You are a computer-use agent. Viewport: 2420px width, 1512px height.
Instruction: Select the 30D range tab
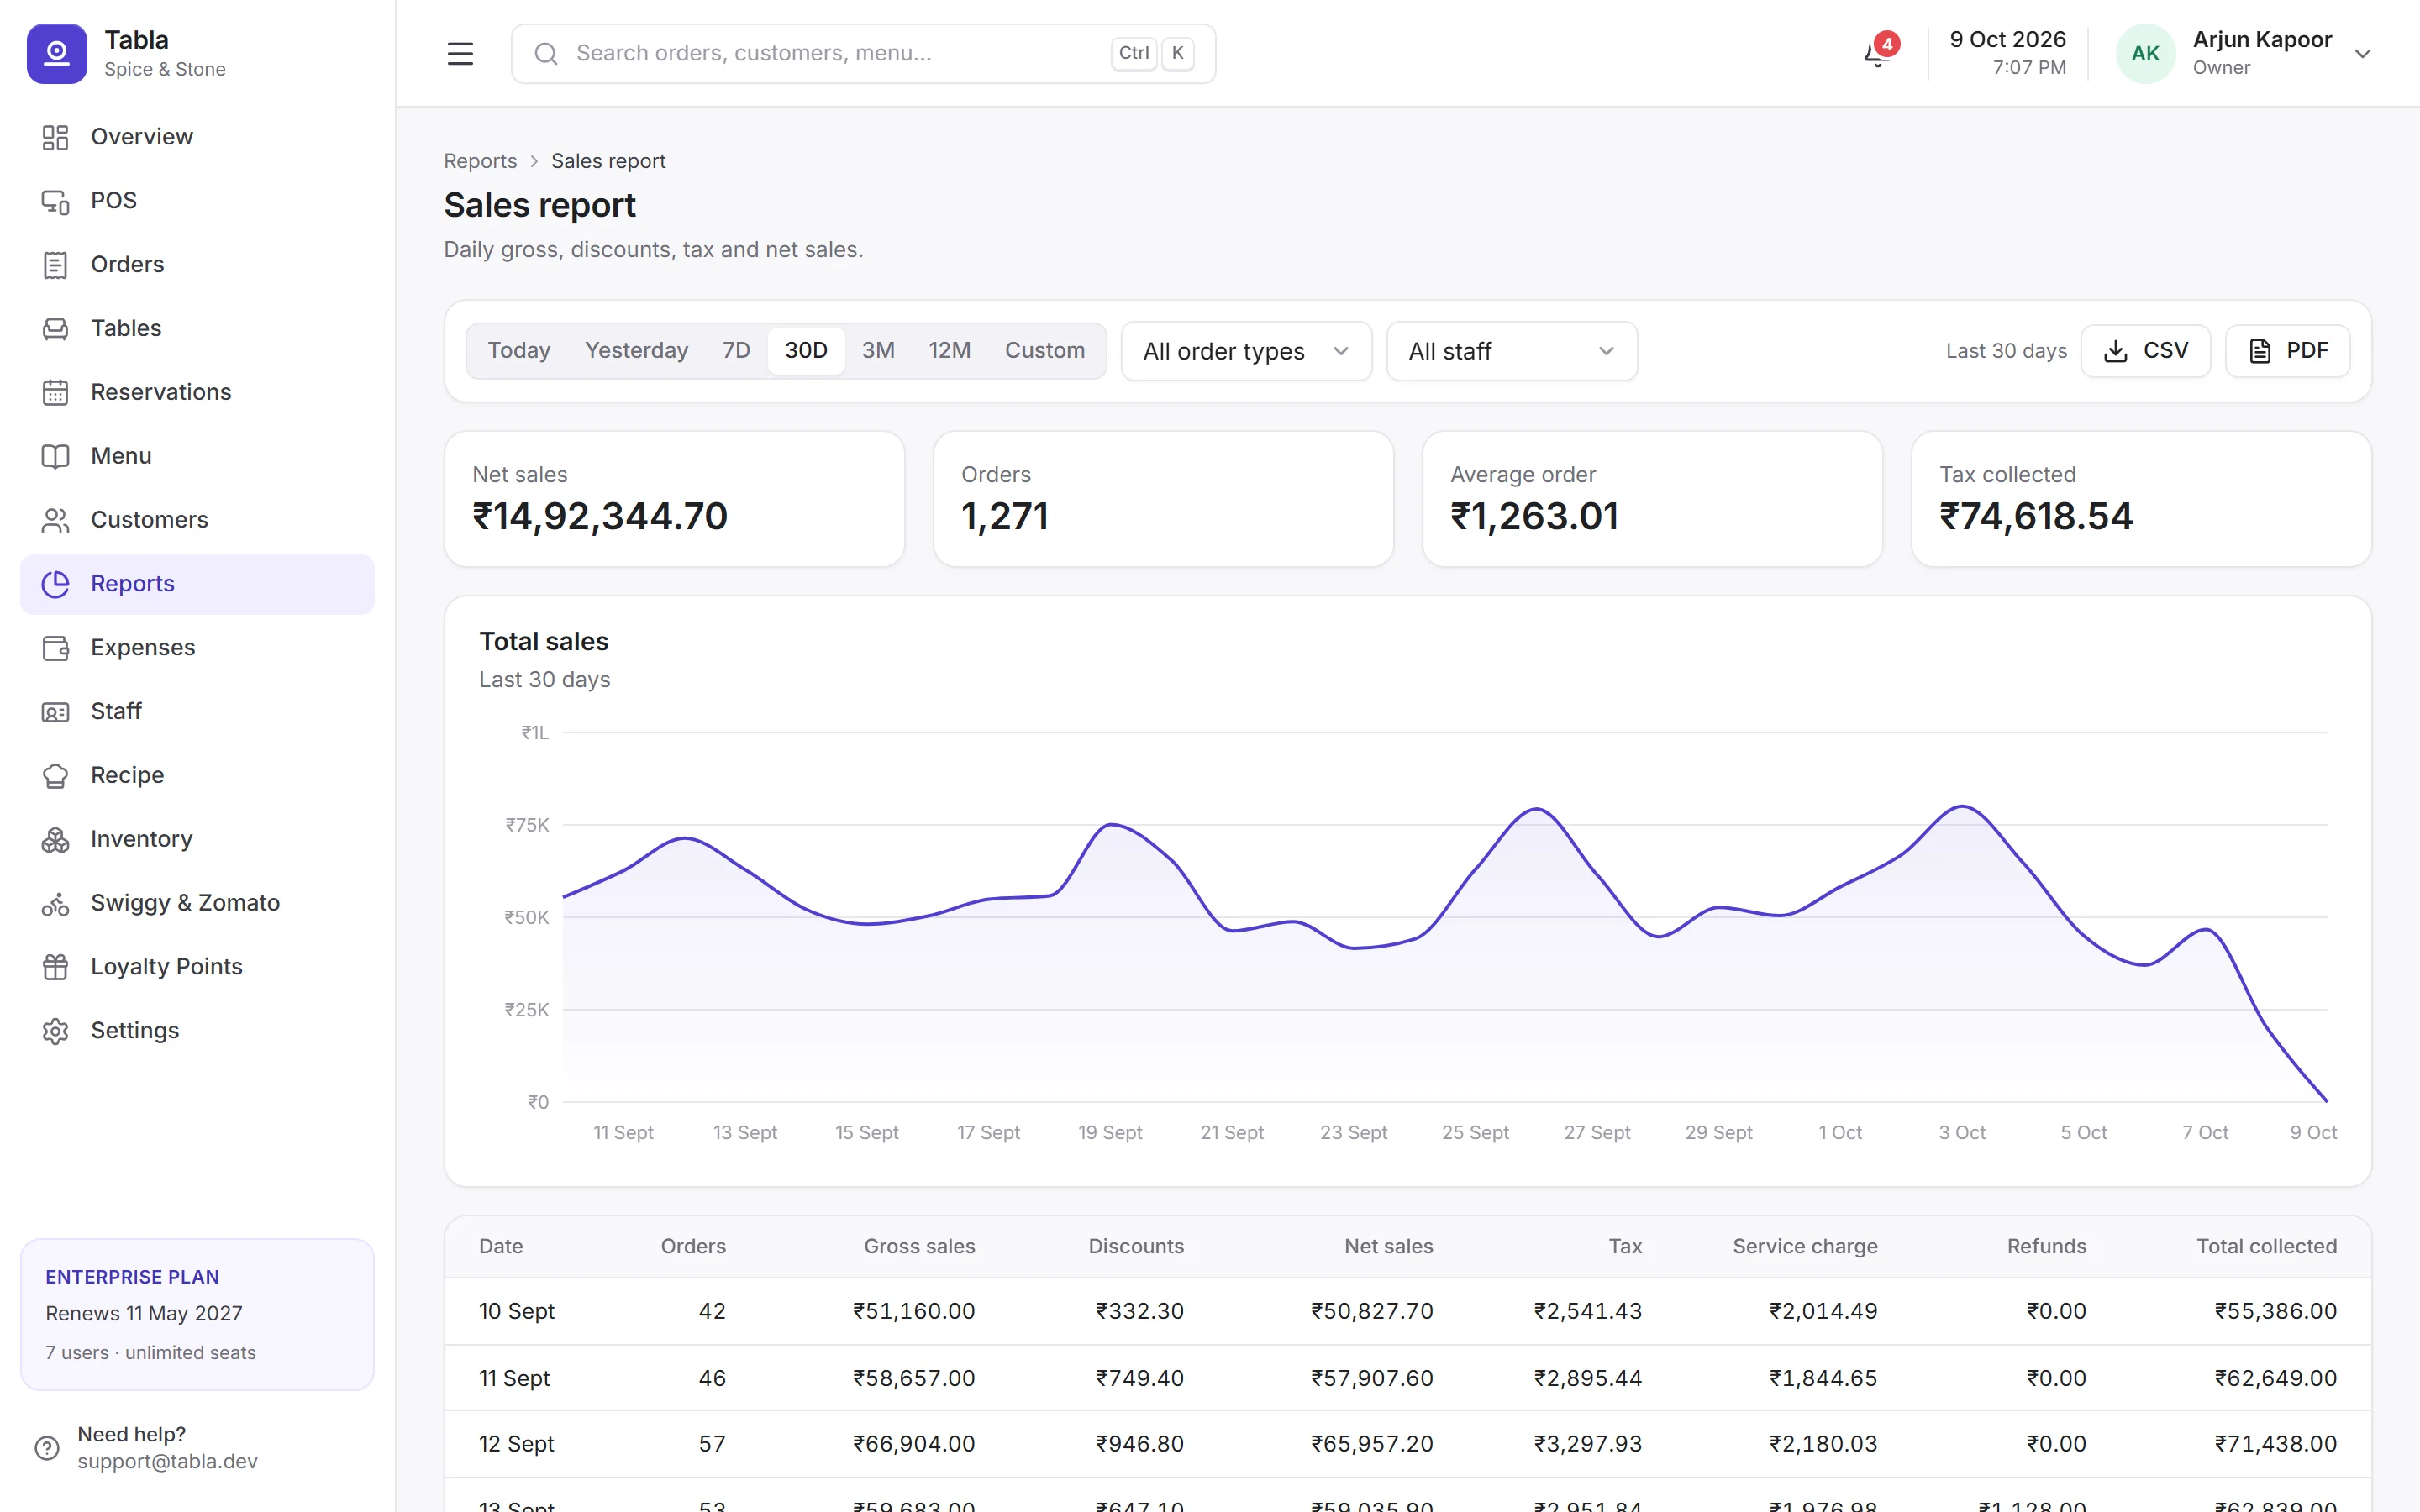[806, 351]
